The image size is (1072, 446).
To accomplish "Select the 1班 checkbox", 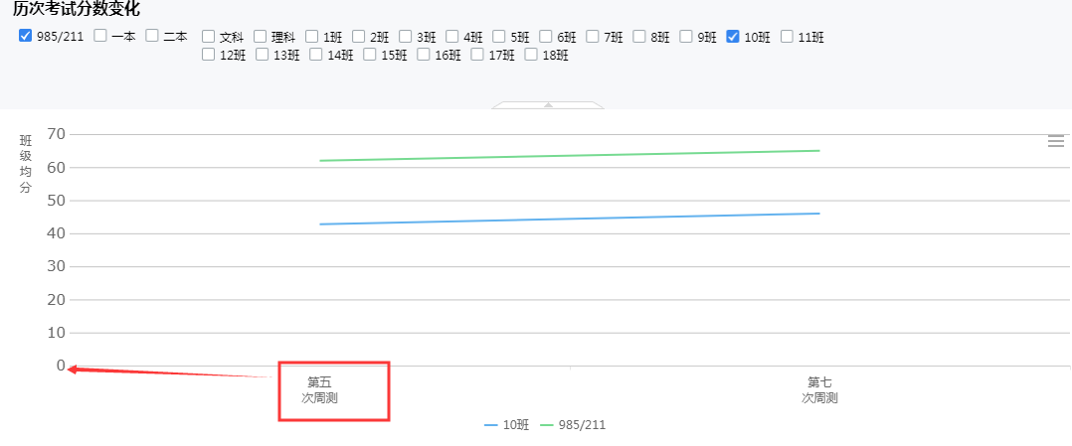I will 312,36.
